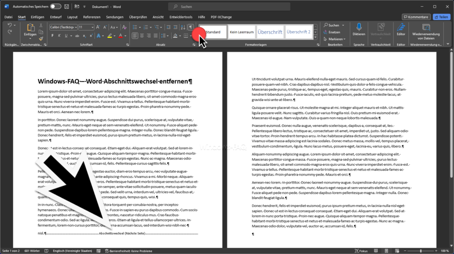The height and width of the screenshot is (254, 454).
Task: Click the Suchen search box in title bar
Action: click(229, 6)
